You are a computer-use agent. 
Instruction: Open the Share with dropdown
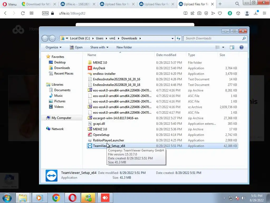point(99,47)
